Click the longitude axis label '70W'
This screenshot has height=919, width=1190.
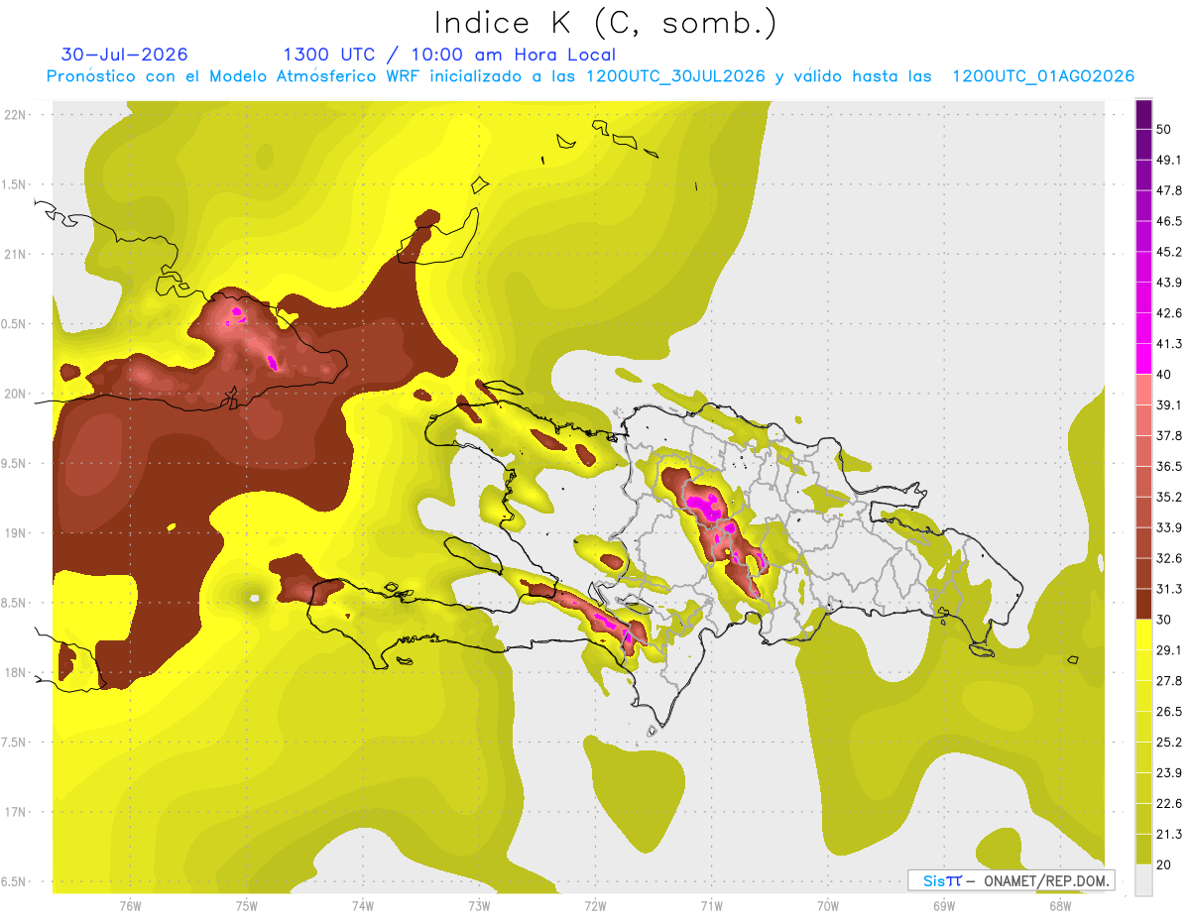pyautogui.click(x=827, y=905)
